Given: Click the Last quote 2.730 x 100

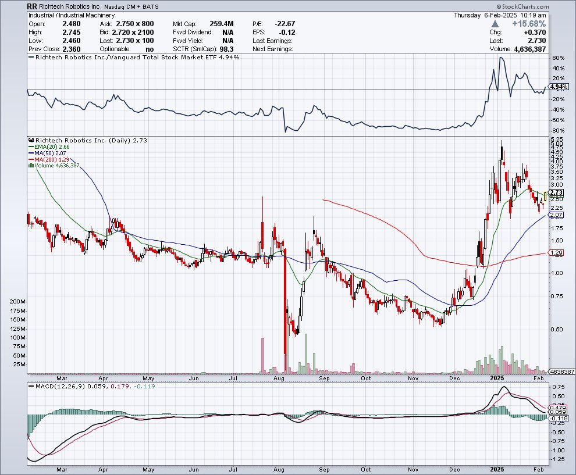Looking at the screenshot, I should [x=135, y=41].
